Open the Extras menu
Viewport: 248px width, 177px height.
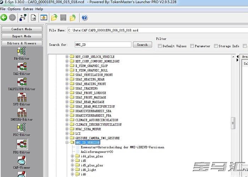coord(28,9)
